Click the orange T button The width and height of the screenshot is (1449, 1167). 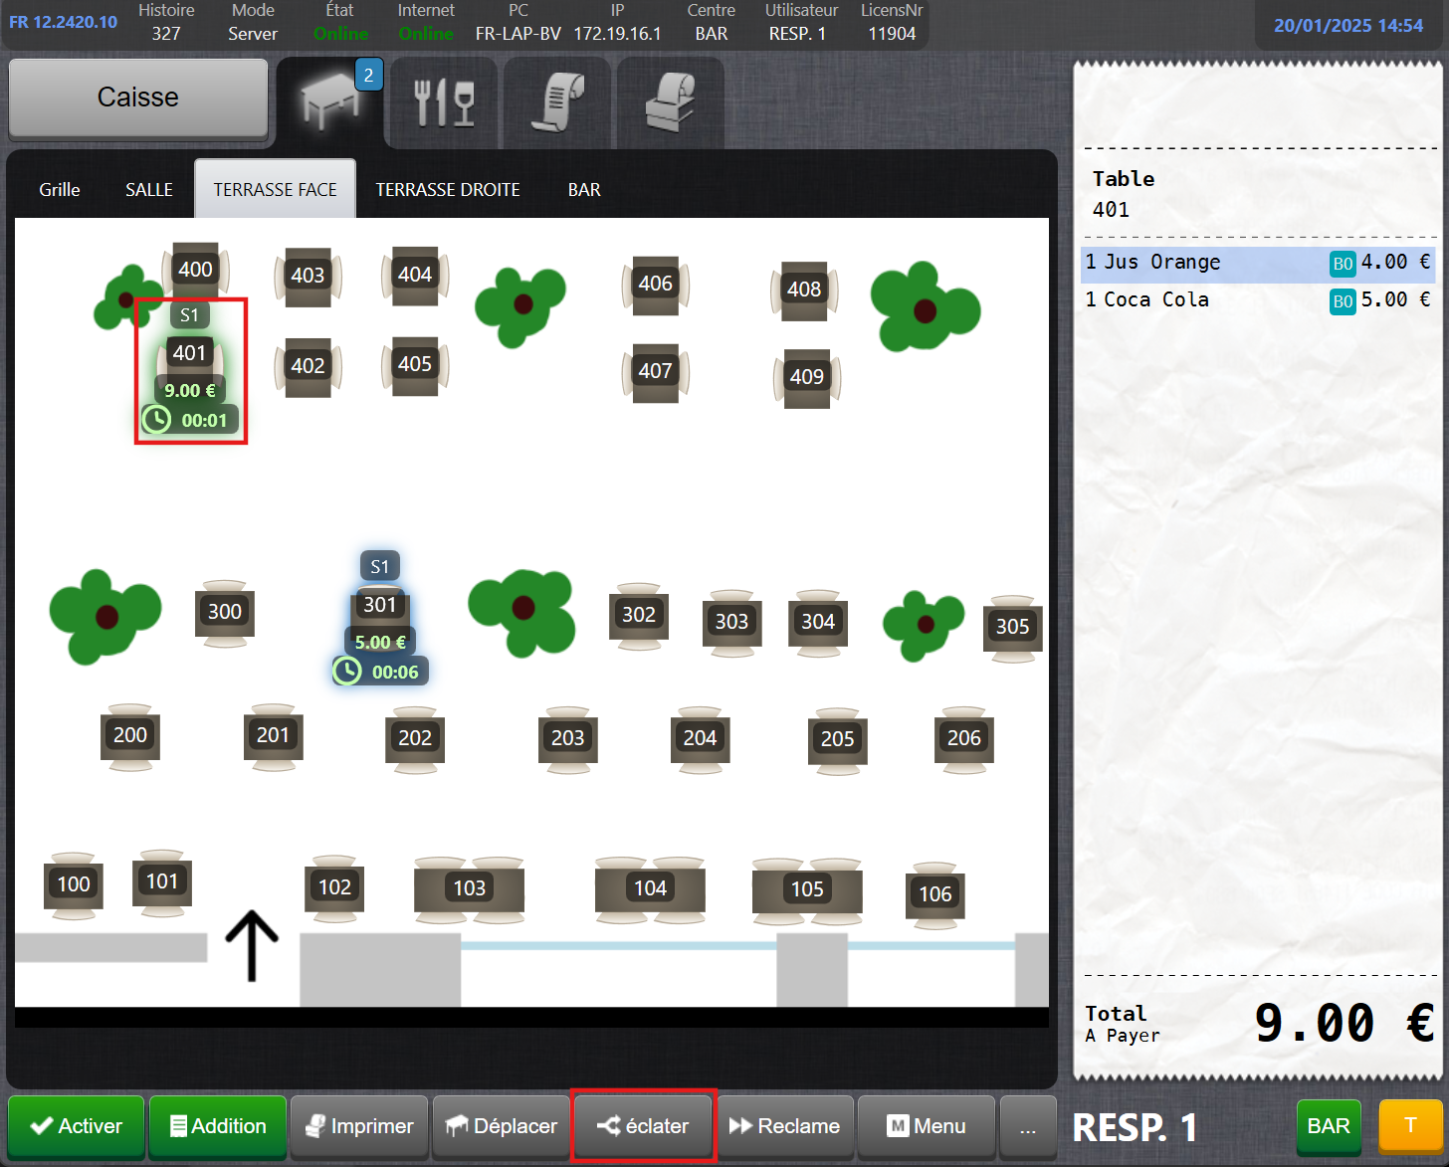tap(1409, 1125)
